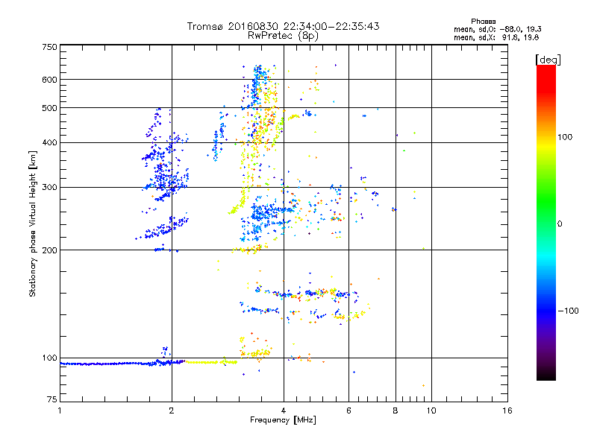Select the 'RwPretec (8p)' subtitle text
This screenshot has height=447, width=597.
click(283, 36)
